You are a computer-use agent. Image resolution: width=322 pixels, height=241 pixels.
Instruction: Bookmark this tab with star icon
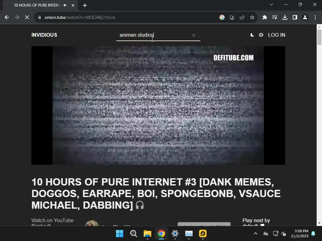tap(252, 18)
